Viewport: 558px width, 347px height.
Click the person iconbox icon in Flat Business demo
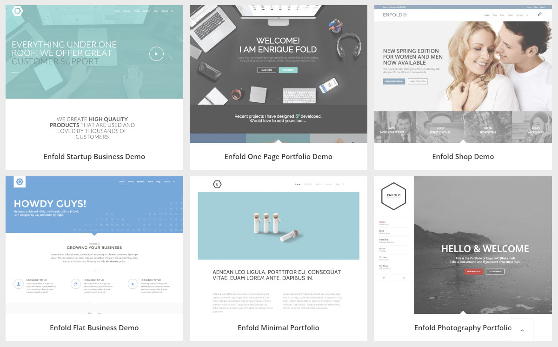pos(19,284)
